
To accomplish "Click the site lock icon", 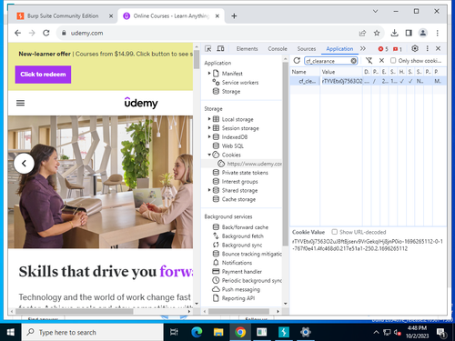I will 64,33.
